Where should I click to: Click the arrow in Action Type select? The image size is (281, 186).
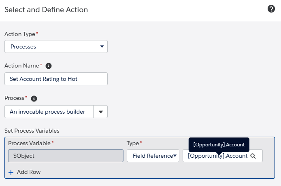(102, 46)
